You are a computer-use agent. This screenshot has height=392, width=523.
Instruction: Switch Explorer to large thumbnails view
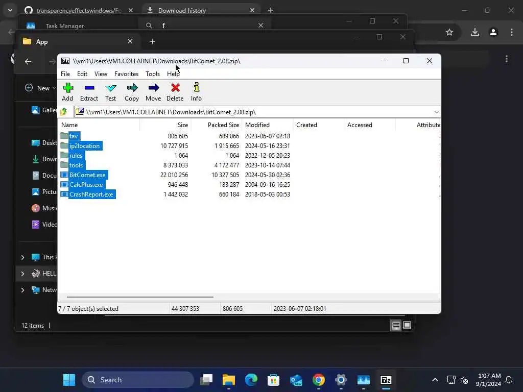tap(407, 325)
